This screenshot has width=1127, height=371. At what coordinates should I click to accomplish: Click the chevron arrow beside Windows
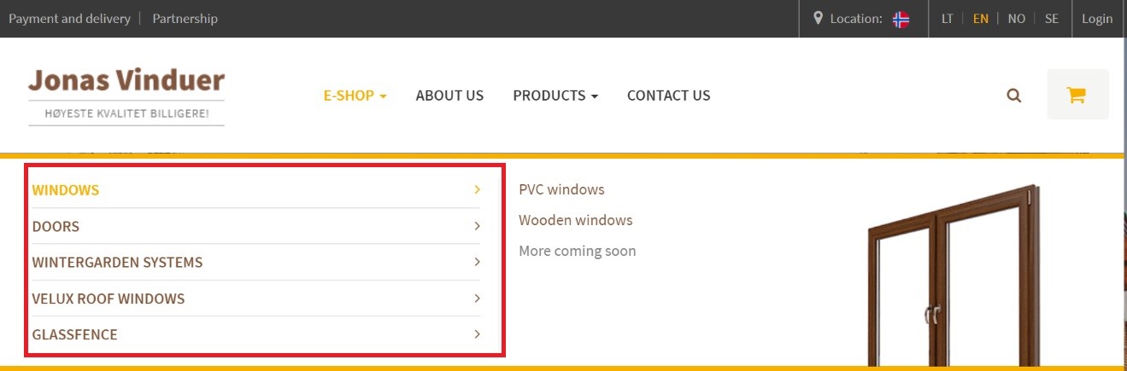click(477, 189)
